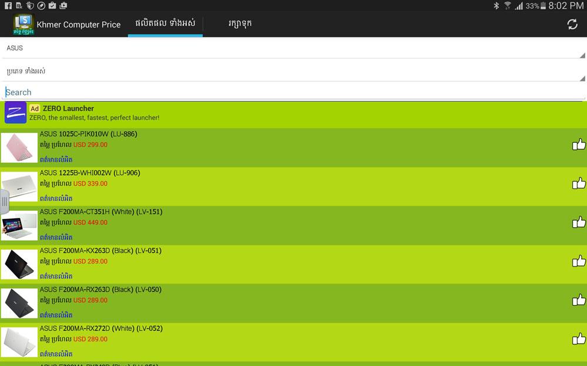Open details link for ASUS 1225B-WHI002W
587x366 pixels.
[56, 199]
